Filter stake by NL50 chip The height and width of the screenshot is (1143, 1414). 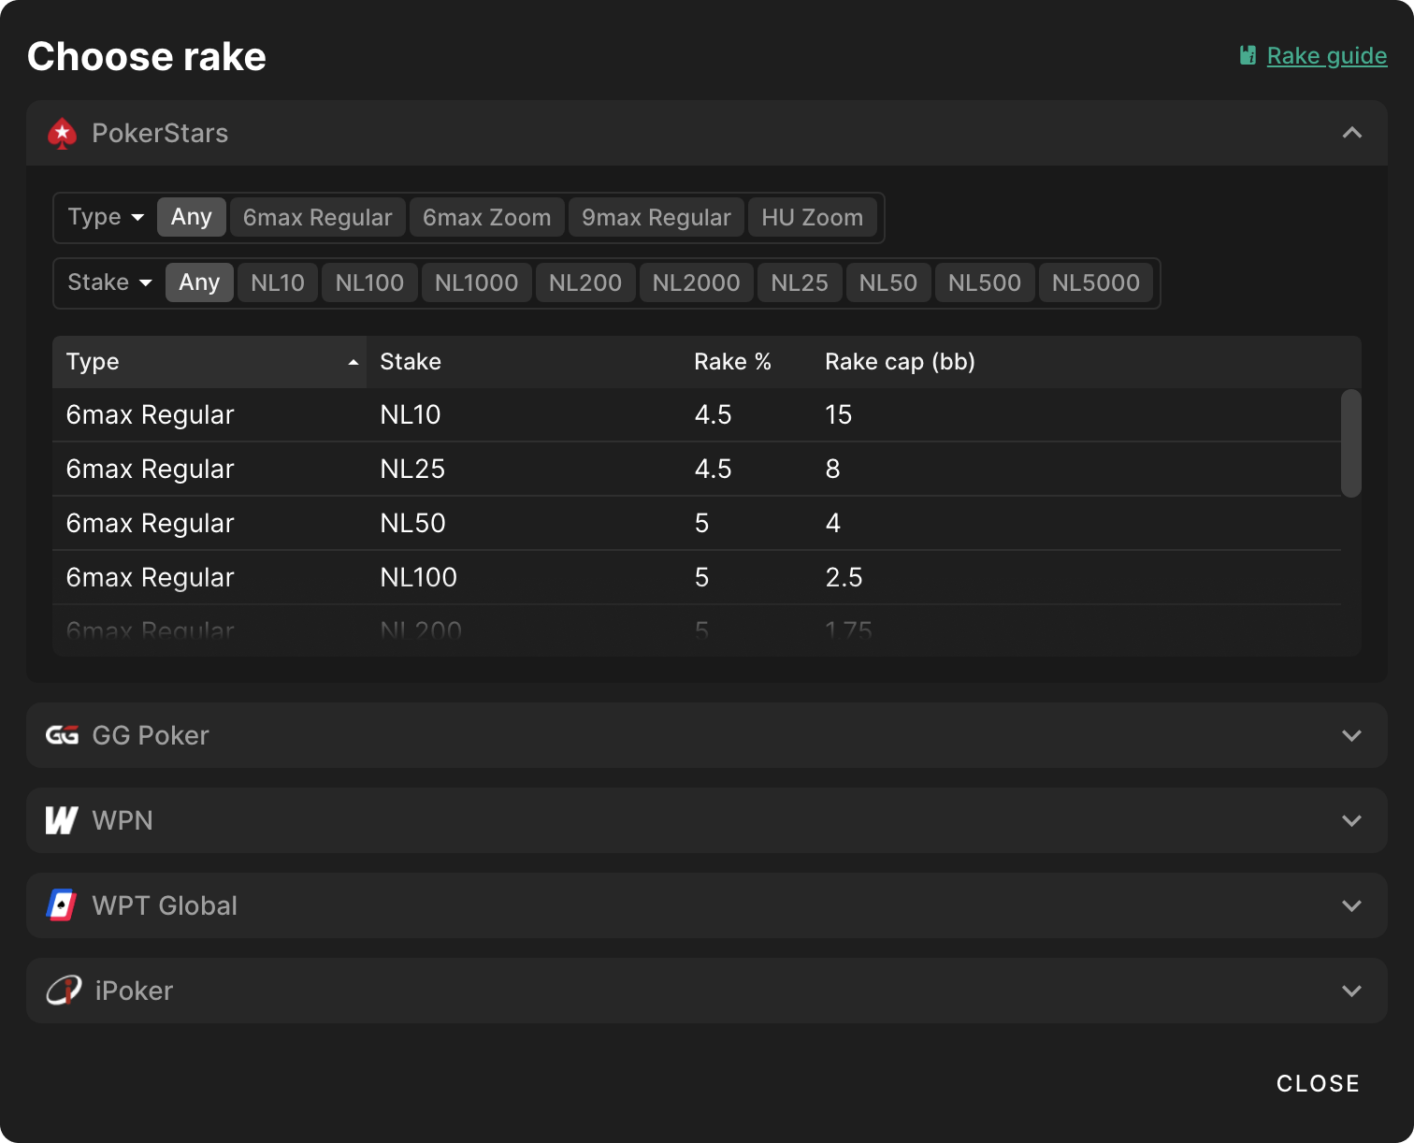pos(888,282)
